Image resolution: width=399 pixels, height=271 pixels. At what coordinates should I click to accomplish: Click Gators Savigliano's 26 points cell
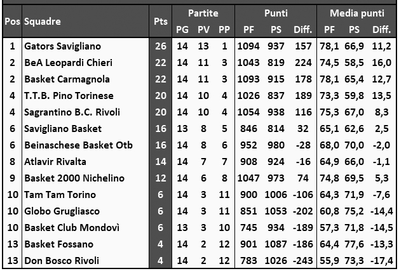(x=160, y=46)
